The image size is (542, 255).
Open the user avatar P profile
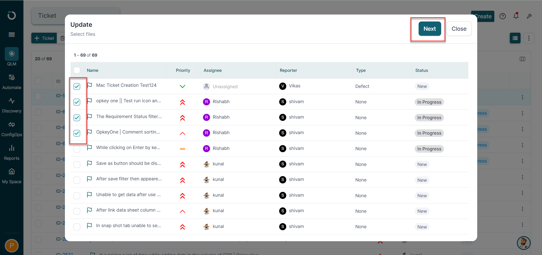pos(12,245)
